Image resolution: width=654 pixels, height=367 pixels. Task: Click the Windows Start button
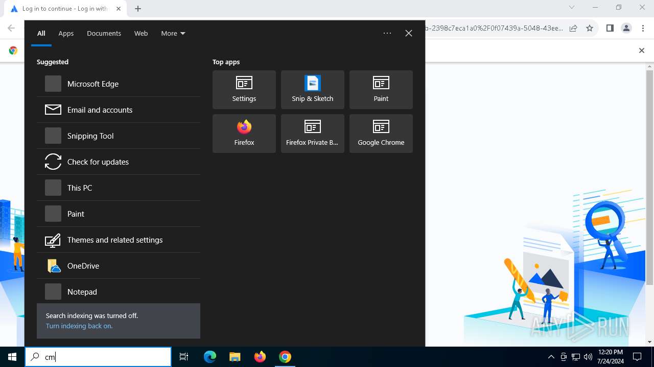pos(12,357)
